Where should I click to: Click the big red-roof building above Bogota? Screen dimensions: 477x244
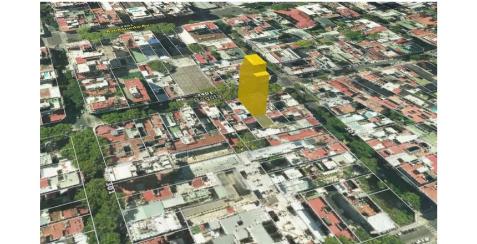pos(136,89)
